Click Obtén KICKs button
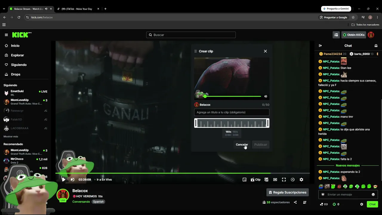The image size is (382, 215). point(354,35)
